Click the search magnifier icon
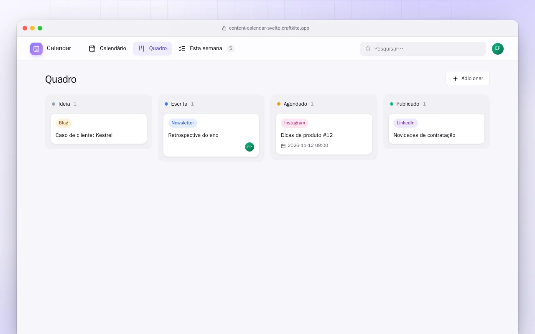535x334 pixels. [368, 49]
